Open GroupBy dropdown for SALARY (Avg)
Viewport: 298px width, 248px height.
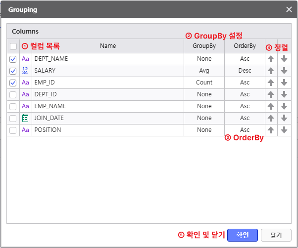[204, 71]
